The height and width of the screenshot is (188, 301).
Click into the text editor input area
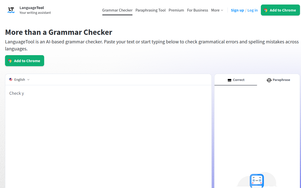(108, 137)
